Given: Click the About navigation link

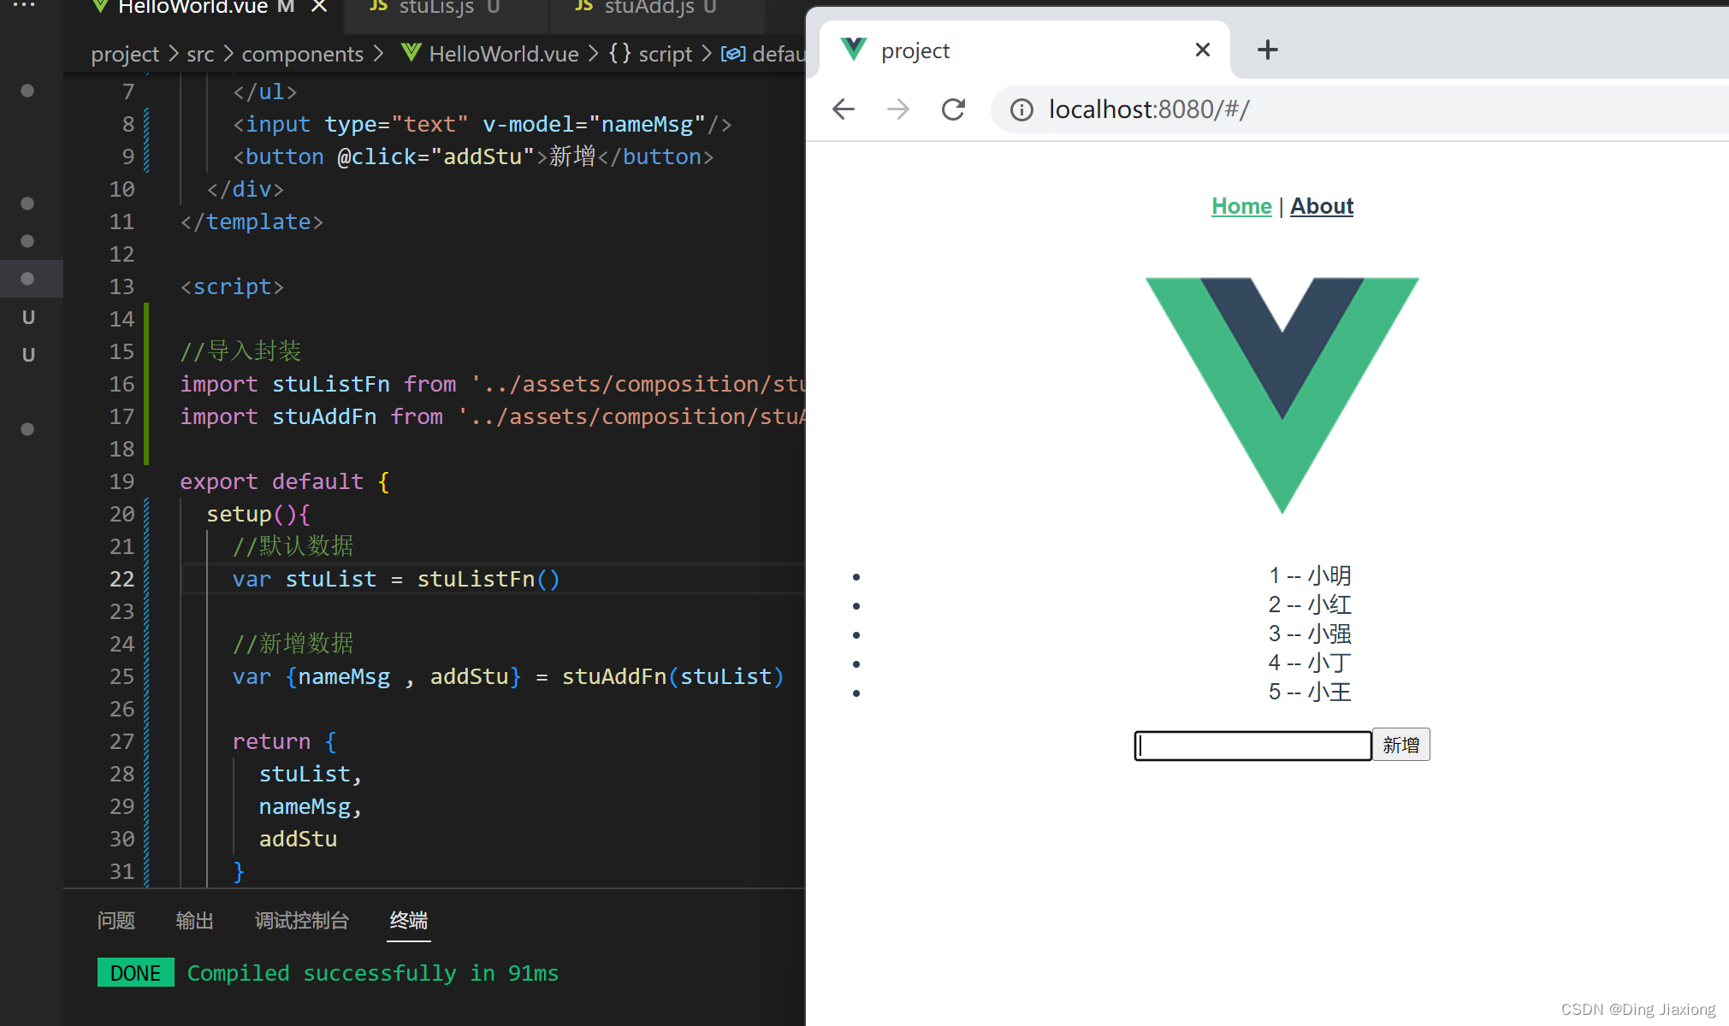Looking at the screenshot, I should click(x=1322, y=206).
